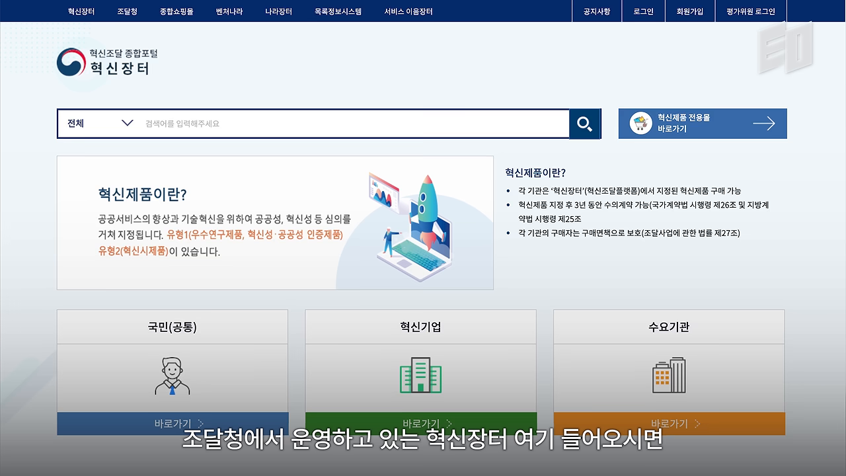Click the 회원가입 sign-up link

tap(690, 11)
